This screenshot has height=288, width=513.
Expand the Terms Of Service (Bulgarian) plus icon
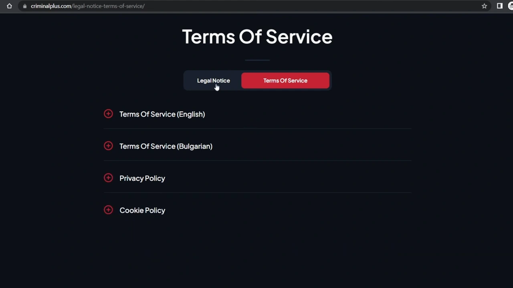pyautogui.click(x=108, y=146)
